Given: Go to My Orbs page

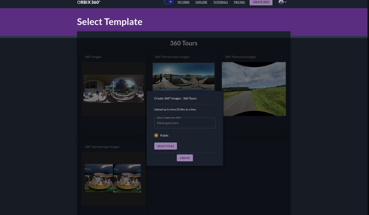Looking at the screenshot, I should coord(184,2).
